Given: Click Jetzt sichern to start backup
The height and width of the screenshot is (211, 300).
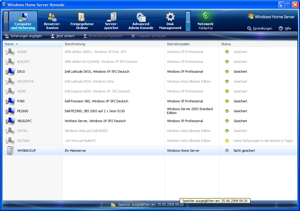Looking at the screenshot, I should (x=63, y=36).
